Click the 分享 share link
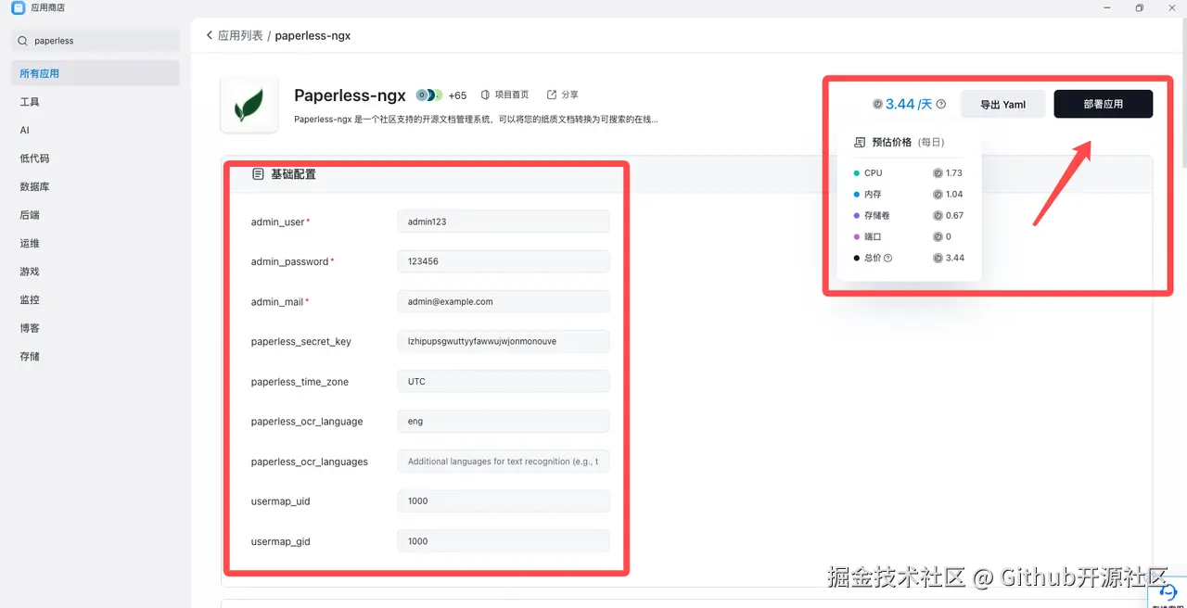1187x608 pixels. pyautogui.click(x=569, y=95)
